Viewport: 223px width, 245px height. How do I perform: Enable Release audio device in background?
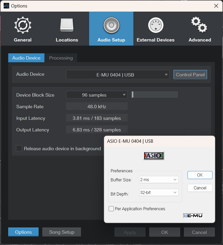(x=19, y=148)
